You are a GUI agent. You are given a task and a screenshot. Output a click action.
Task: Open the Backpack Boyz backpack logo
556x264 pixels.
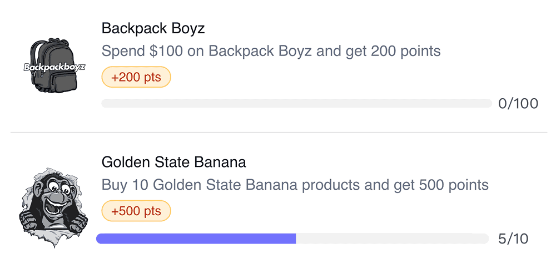click(54, 66)
